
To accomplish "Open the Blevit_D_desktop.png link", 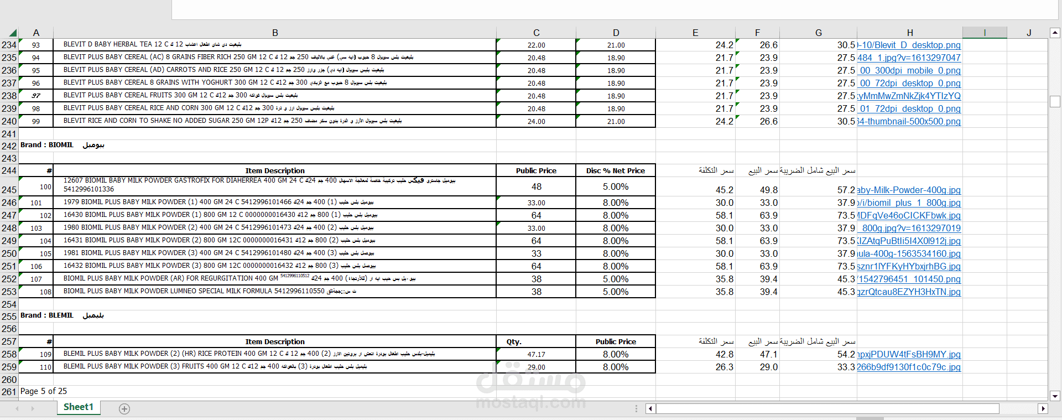I will 909,45.
